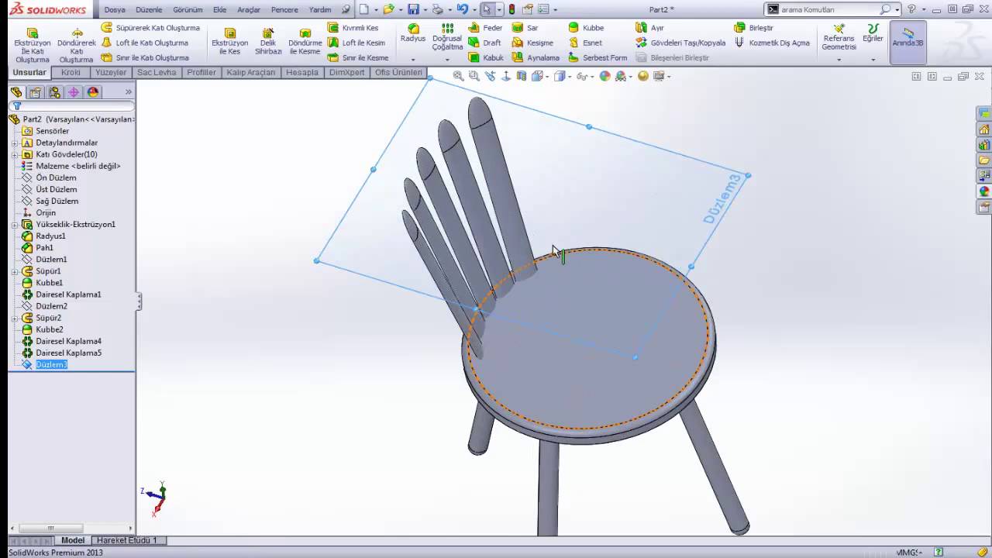
Task: Click Kozmetik Diş Açma tool
Action: pos(772,43)
